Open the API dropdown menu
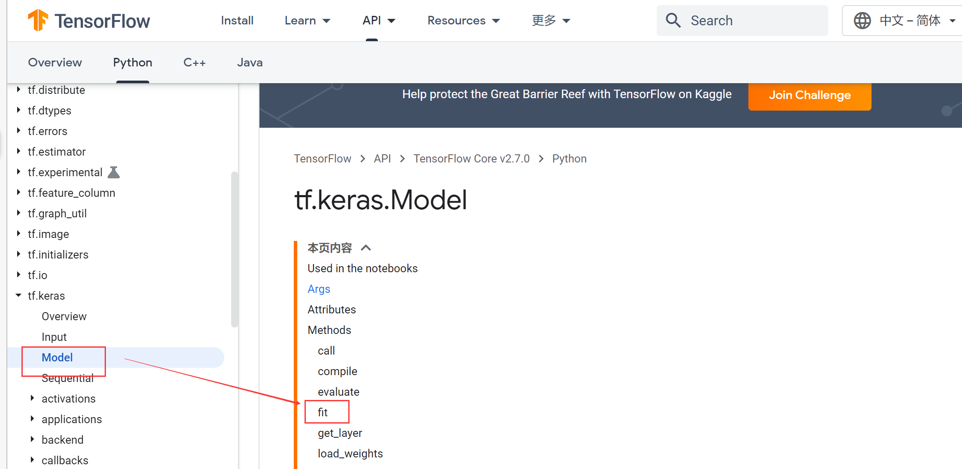962x469 pixels. (379, 21)
